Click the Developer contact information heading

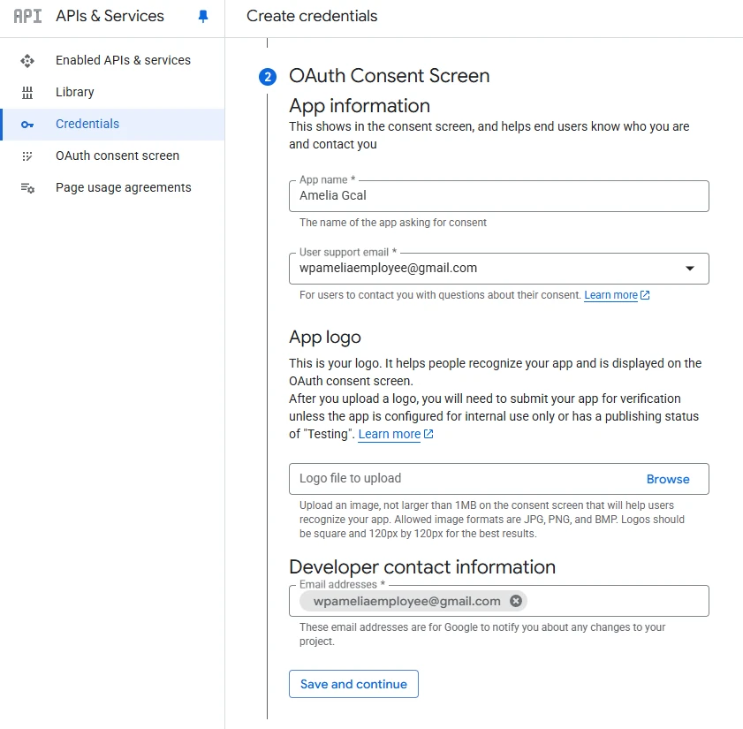pos(422,567)
